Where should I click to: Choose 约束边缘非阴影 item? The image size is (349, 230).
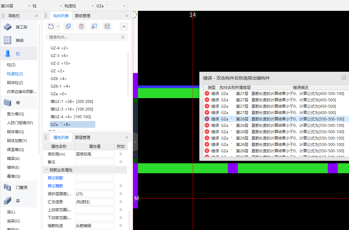click(x=22, y=92)
